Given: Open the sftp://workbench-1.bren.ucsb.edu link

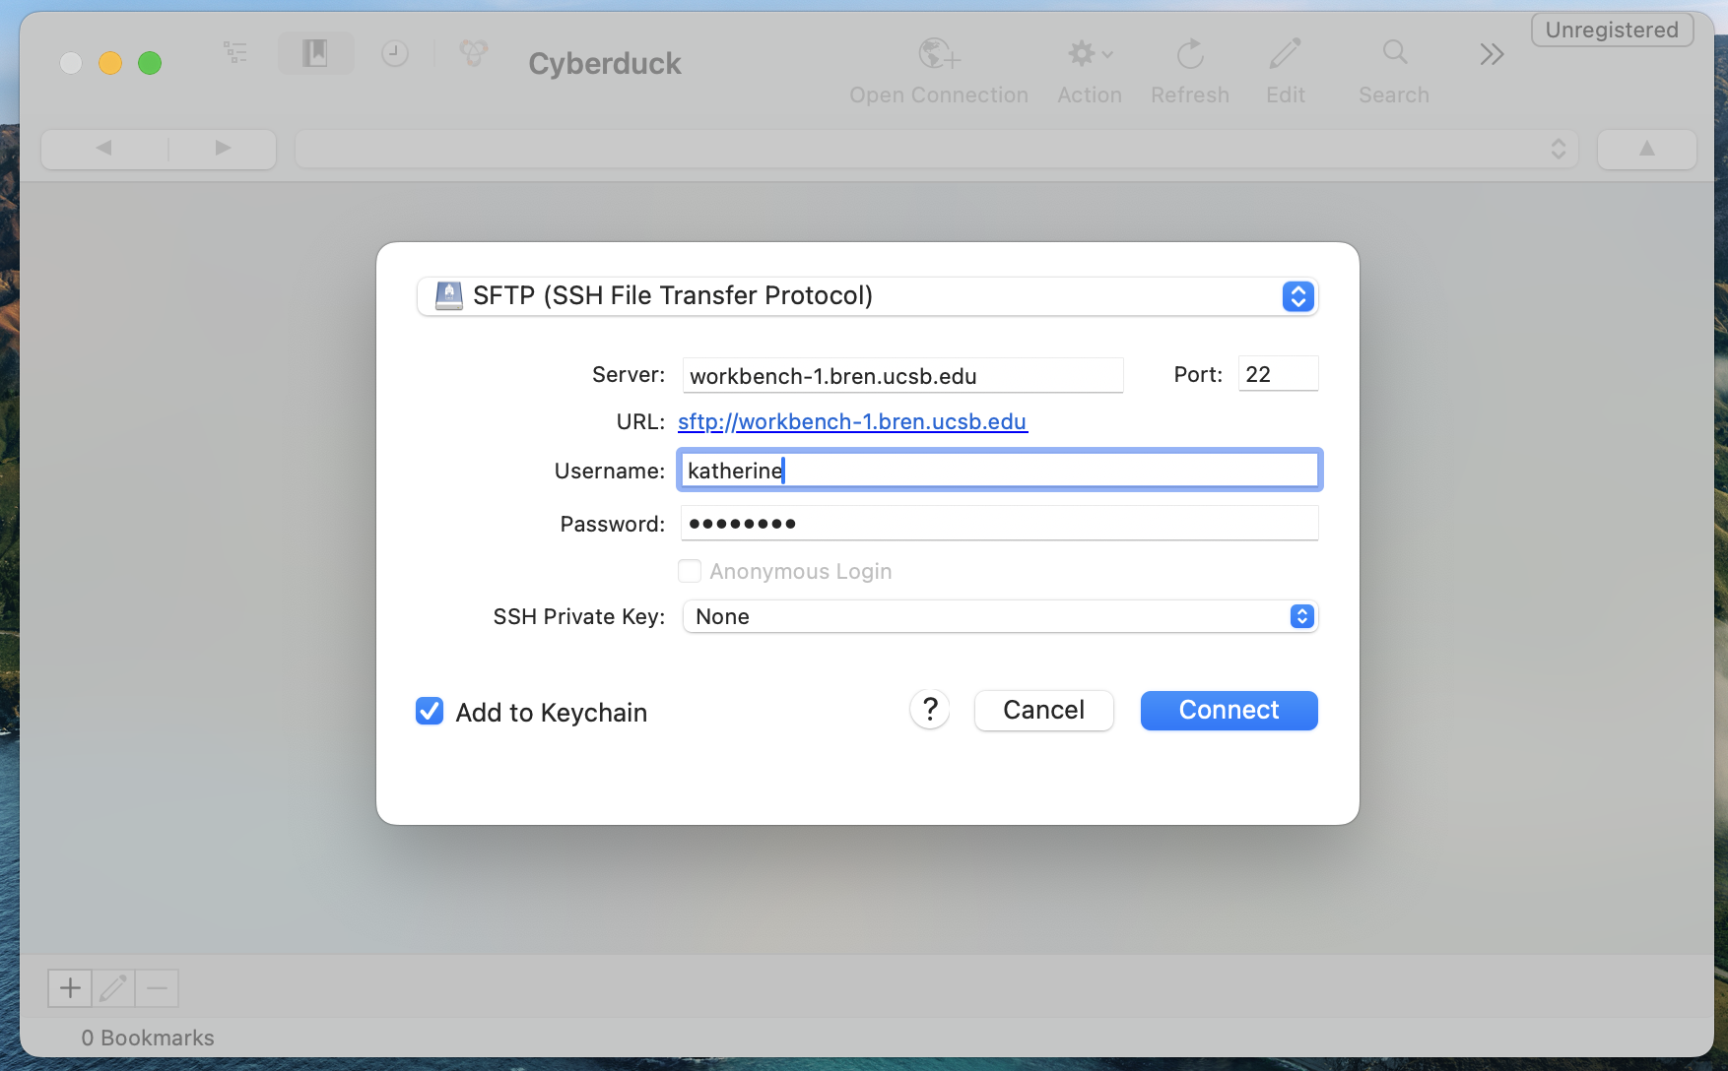Looking at the screenshot, I should [x=852, y=421].
